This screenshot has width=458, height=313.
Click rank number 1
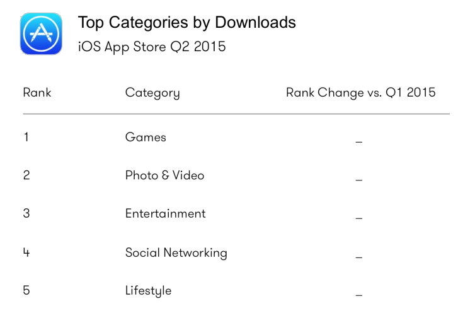click(x=26, y=137)
